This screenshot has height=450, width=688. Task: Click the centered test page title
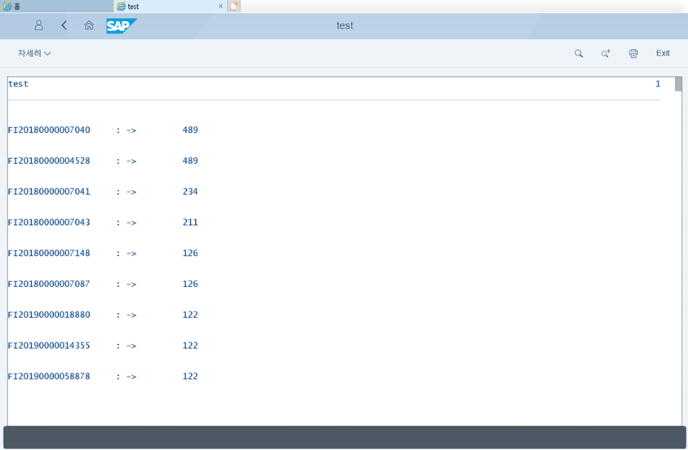pyautogui.click(x=344, y=26)
